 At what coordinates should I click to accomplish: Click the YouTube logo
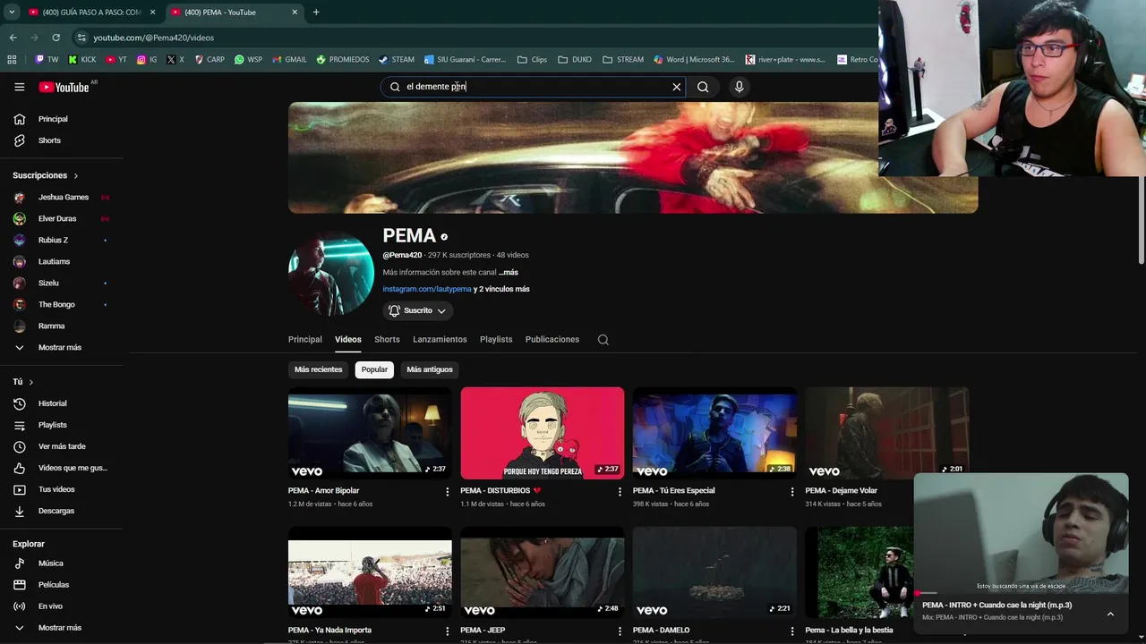(x=64, y=87)
